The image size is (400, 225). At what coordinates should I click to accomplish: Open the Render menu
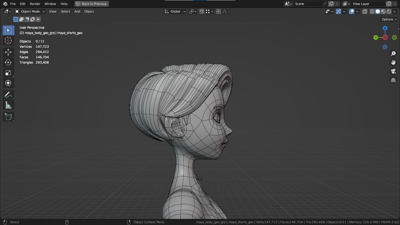pos(35,4)
